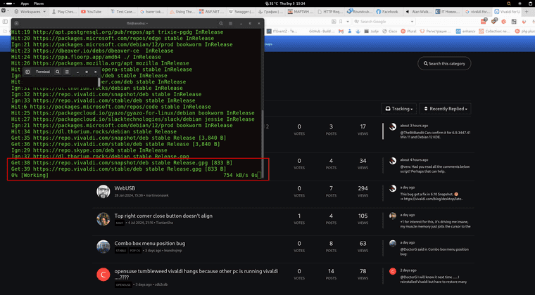This screenshot has width=535, height=295.
Task: Open brown extension icon with badge
Action: [494, 21]
